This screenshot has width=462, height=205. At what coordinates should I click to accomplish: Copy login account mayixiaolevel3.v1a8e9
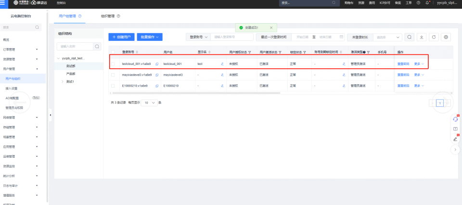tap(157, 75)
